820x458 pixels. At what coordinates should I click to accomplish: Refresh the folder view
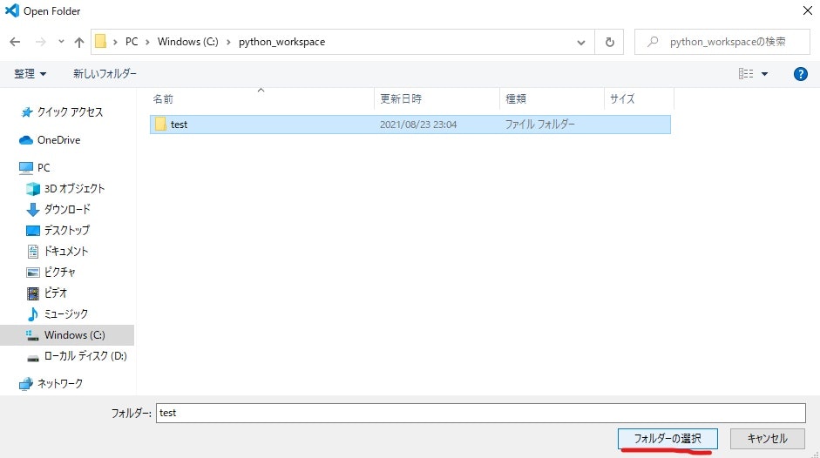(609, 42)
